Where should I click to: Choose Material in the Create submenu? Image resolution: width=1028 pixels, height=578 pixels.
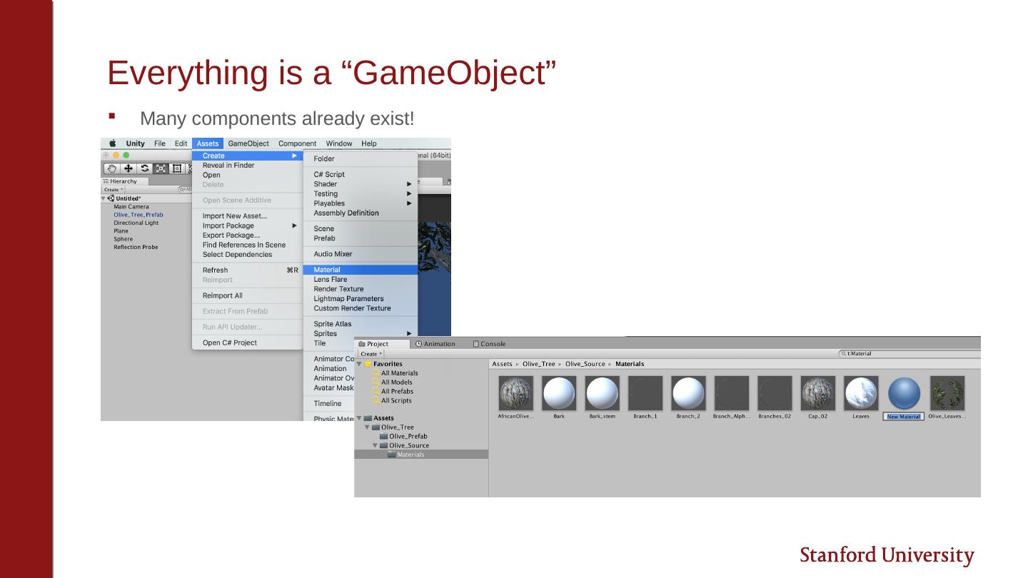point(361,270)
